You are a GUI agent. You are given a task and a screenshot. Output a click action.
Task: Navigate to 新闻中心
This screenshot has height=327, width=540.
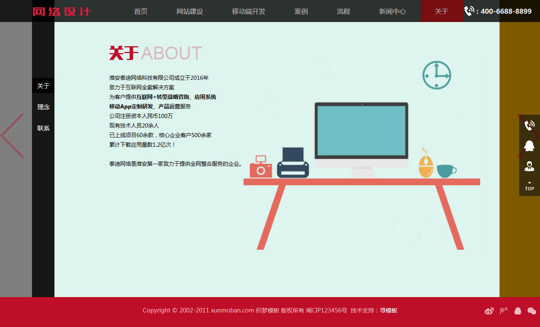pos(392,11)
